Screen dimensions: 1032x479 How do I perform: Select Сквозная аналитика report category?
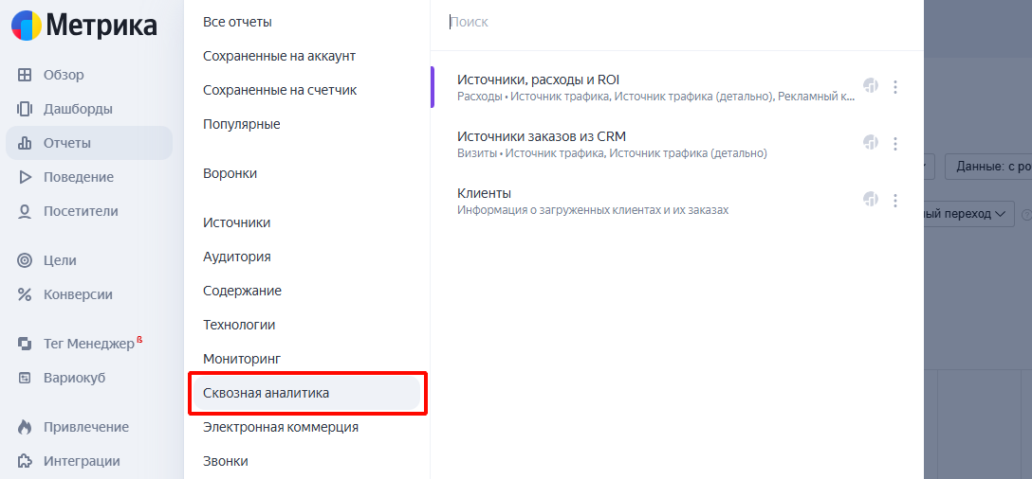pos(267,393)
